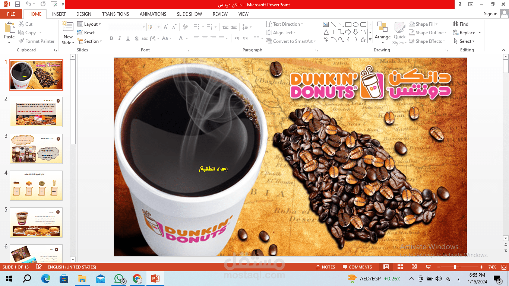
Task: Toggle the Notes pane
Action: coord(325,267)
